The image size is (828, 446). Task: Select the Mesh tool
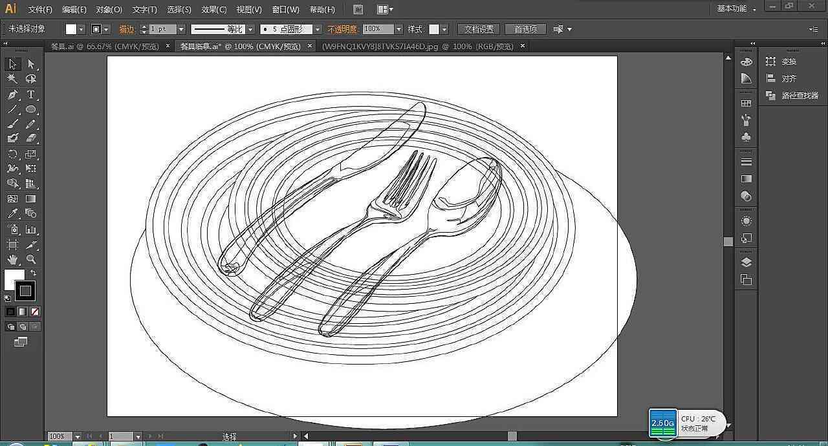coord(12,199)
